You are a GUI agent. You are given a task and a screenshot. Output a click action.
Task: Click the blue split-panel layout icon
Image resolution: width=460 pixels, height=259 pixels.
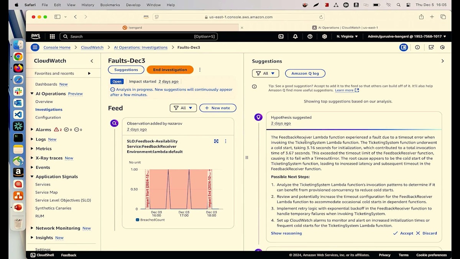click(403, 47)
